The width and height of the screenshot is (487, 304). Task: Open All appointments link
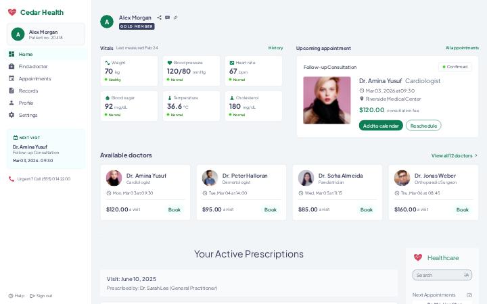pyautogui.click(x=462, y=48)
